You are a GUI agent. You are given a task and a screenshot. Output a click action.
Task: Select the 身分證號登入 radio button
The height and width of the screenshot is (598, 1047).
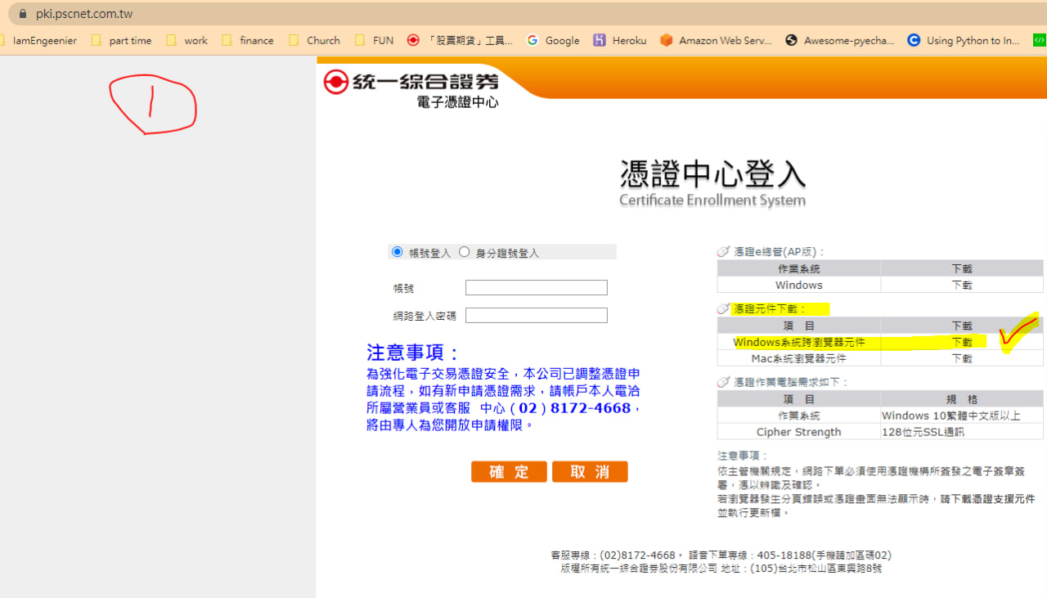[x=465, y=252]
